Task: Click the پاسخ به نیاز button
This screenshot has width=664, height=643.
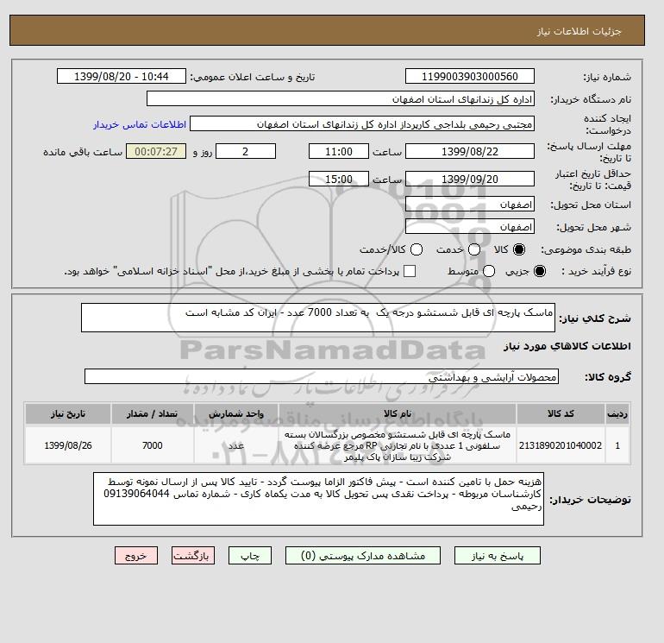Action: pos(498,556)
